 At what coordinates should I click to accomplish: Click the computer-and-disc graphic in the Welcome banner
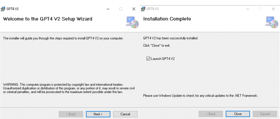(x=133, y=22)
